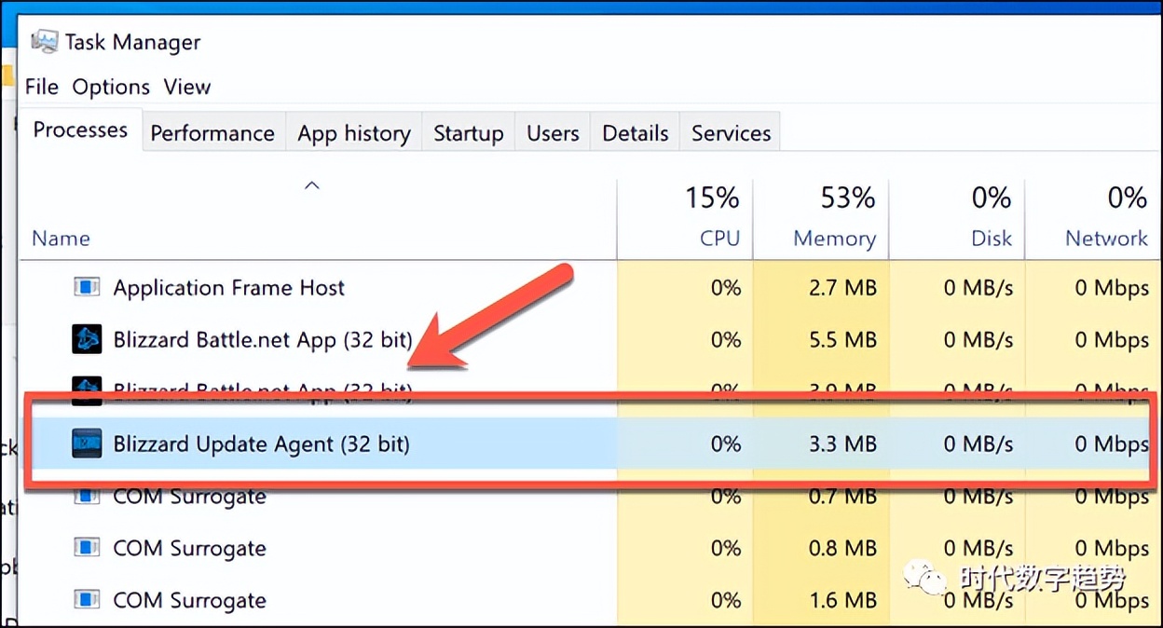Image resolution: width=1163 pixels, height=628 pixels.
Task: Switch to the Users tab
Action: pos(553,133)
